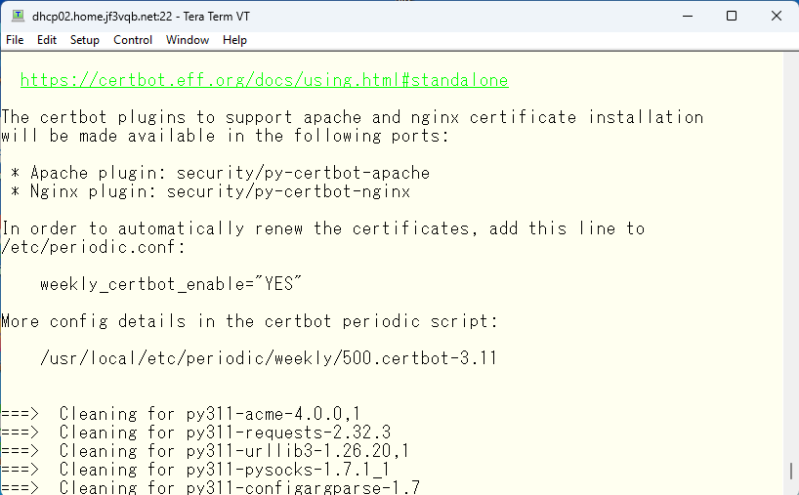Click the /usr/local/etc/periodic/weekly/500.certbot-3.11 path
799x495 pixels.
click(x=268, y=358)
